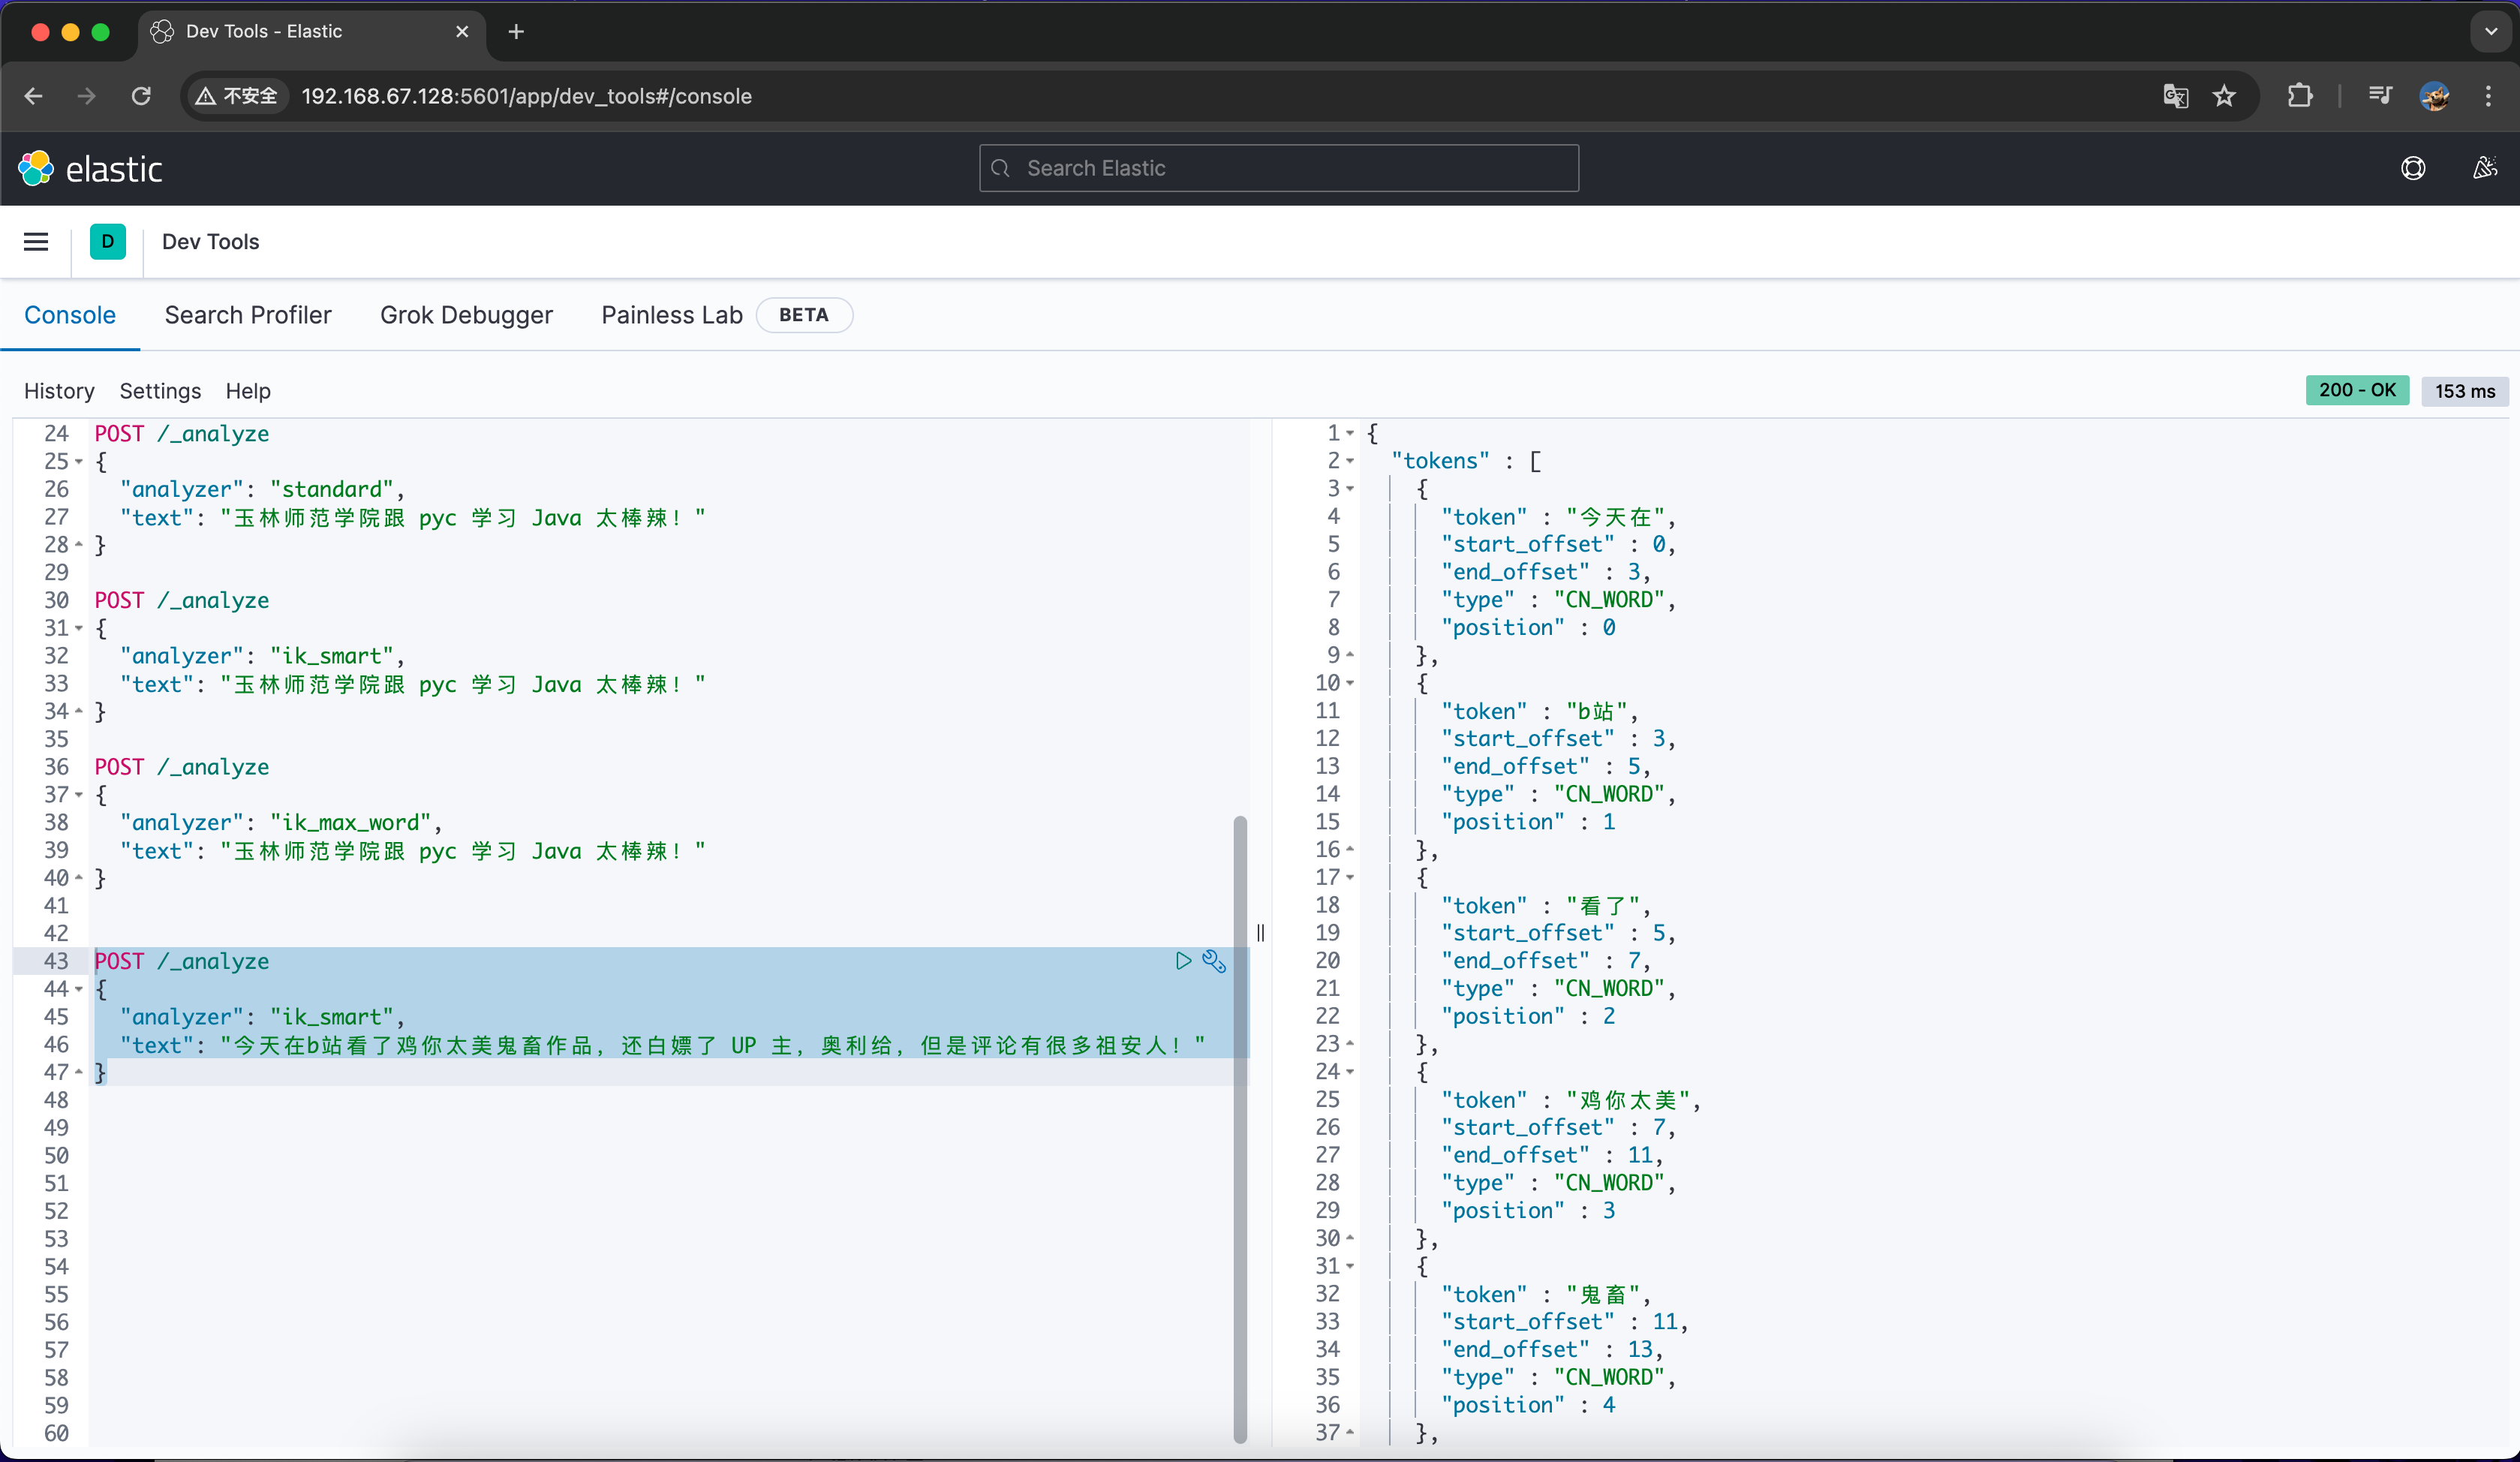Viewport: 2520px width, 1462px height.
Task: Click the browser address bar URL
Action: 526,96
